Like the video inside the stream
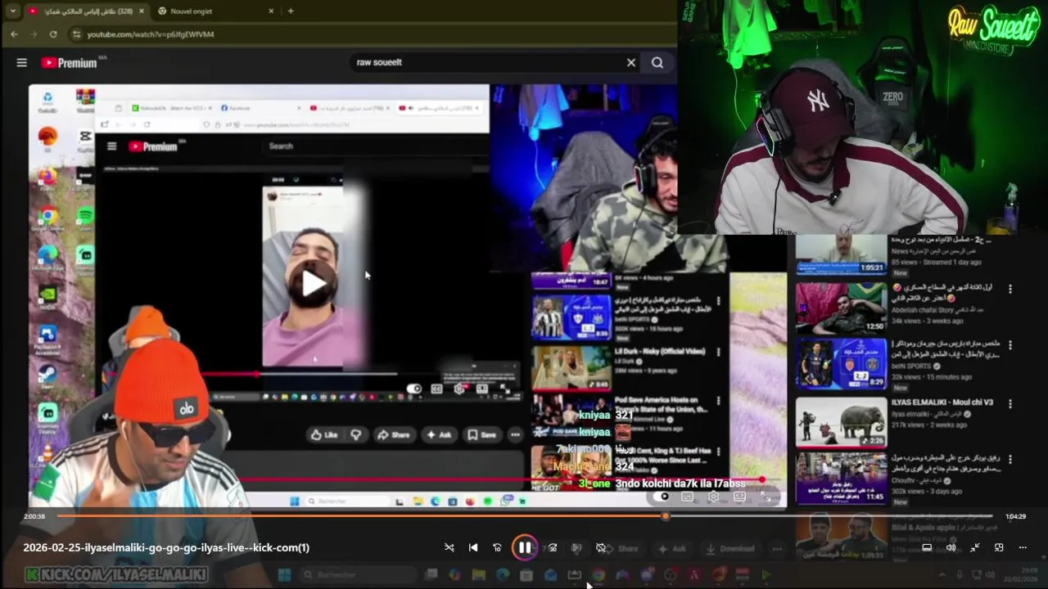The height and width of the screenshot is (589, 1048). pyautogui.click(x=324, y=435)
